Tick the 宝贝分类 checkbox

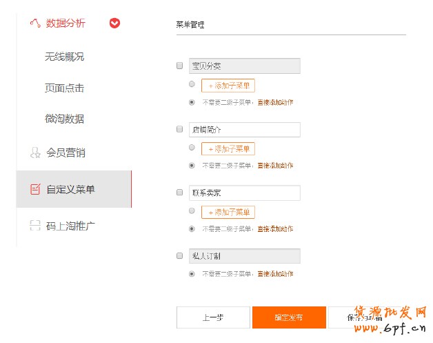pyautogui.click(x=180, y=66)
